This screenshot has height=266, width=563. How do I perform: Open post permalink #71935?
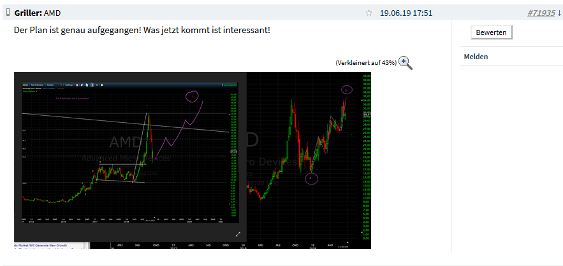(541, 13)
